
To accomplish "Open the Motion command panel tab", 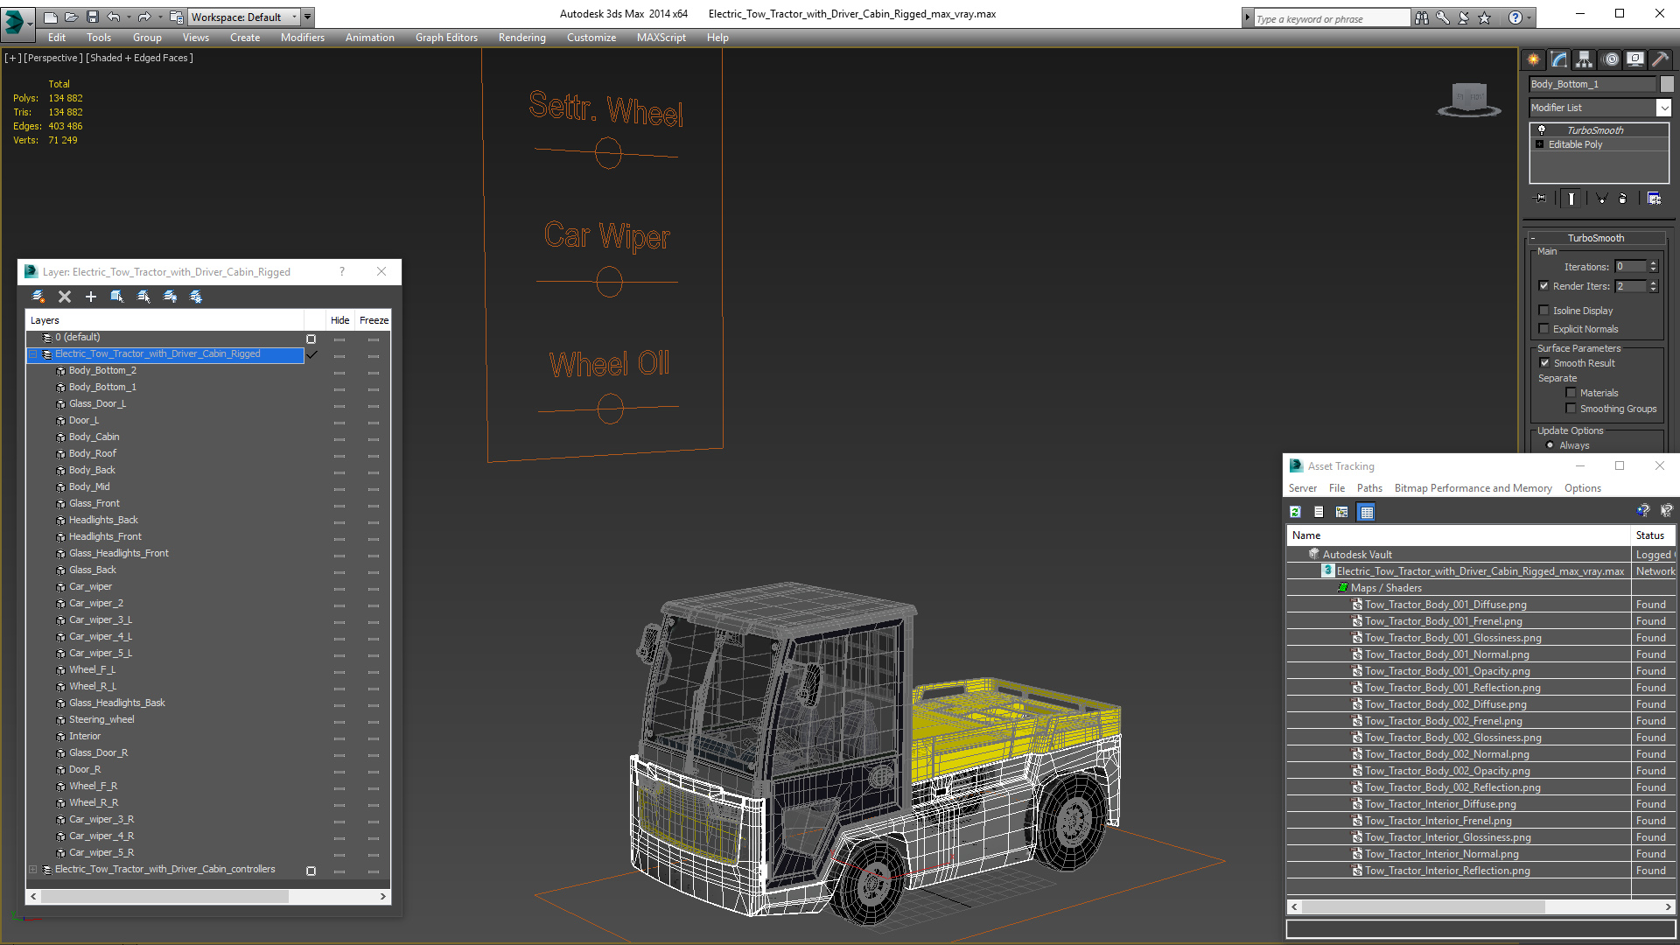I will click(1611, 59).
